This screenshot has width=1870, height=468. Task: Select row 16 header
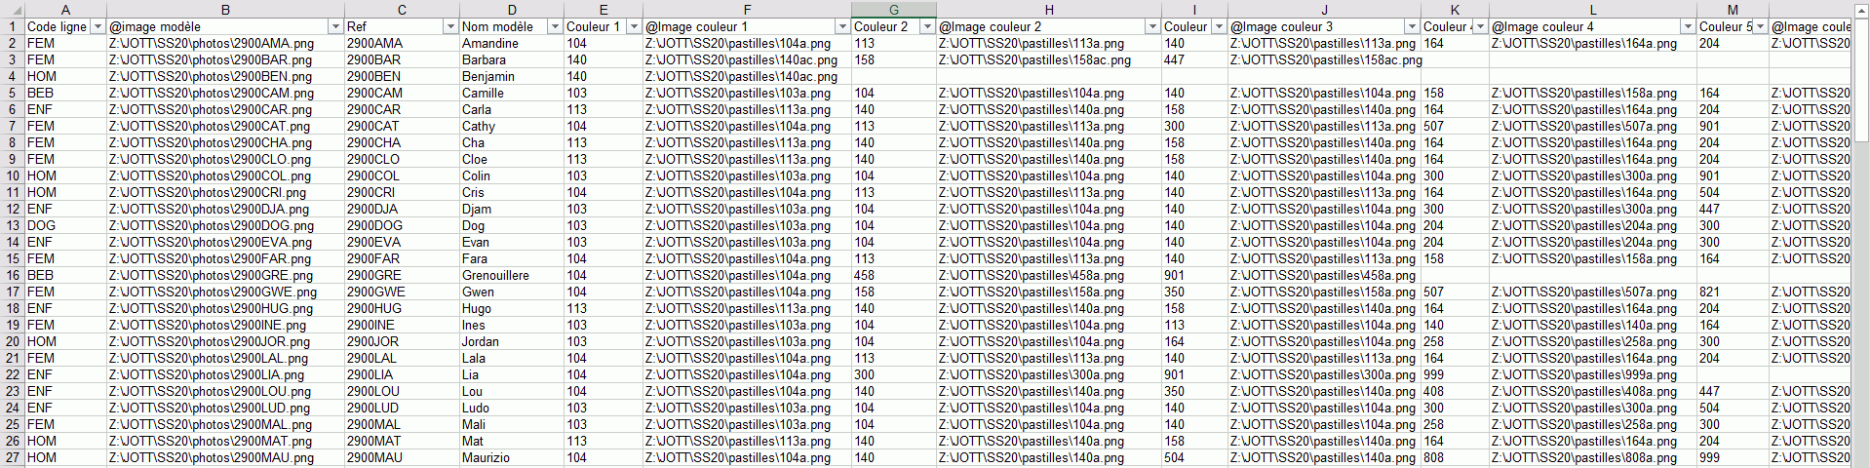tap(13, 275)
